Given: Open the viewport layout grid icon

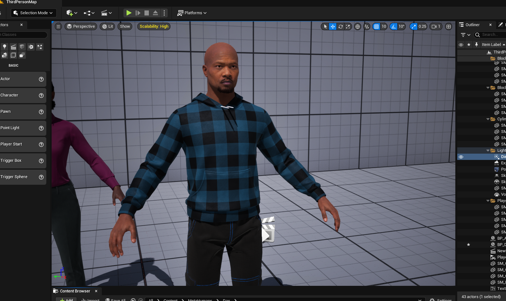Looking at the screenshot, I should point(448,26).
